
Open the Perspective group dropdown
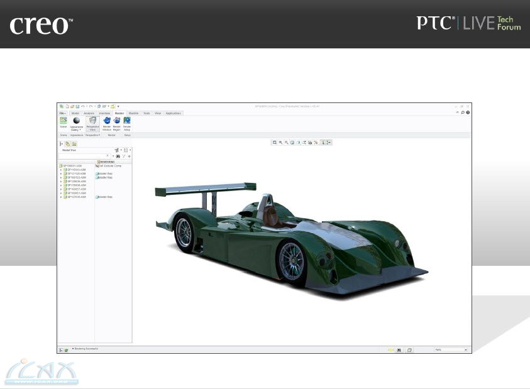pos(93,134)
